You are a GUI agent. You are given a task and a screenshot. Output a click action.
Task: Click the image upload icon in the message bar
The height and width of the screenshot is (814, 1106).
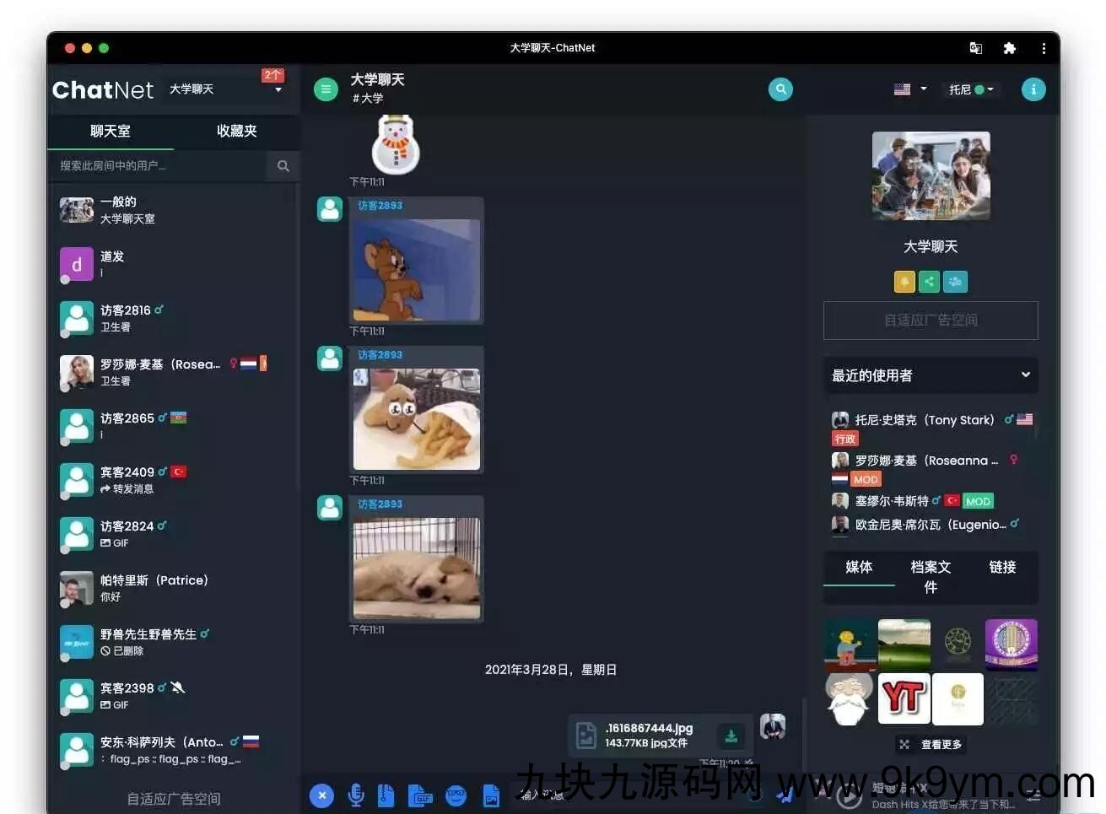pos(491,795)
